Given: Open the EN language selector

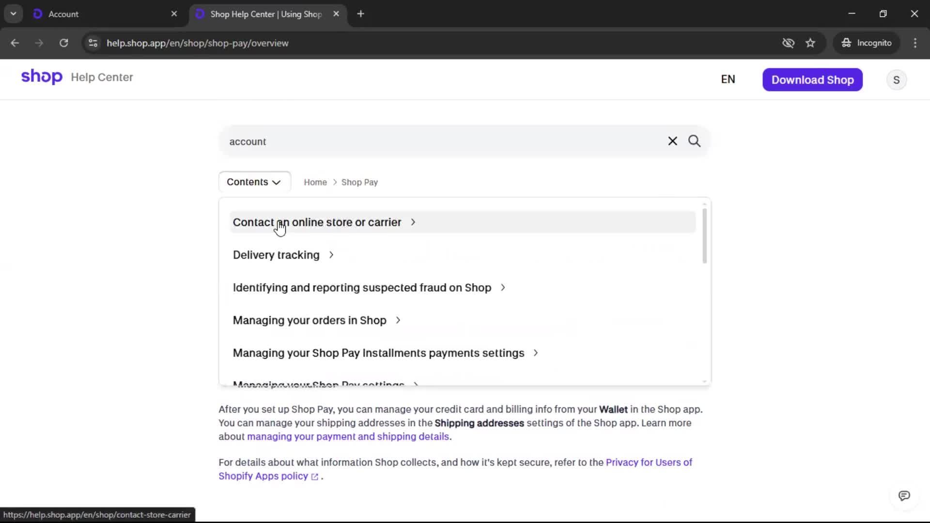Looking at the screenshot, I should pyautogui.click(x=728, y=79).
